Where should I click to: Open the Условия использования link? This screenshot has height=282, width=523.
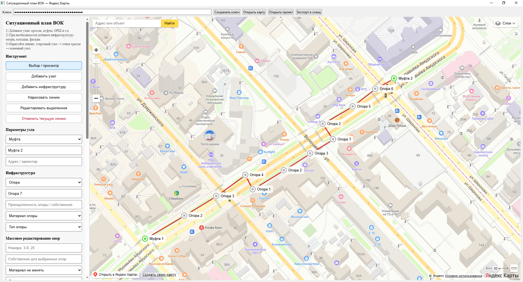tap(463, 276)
